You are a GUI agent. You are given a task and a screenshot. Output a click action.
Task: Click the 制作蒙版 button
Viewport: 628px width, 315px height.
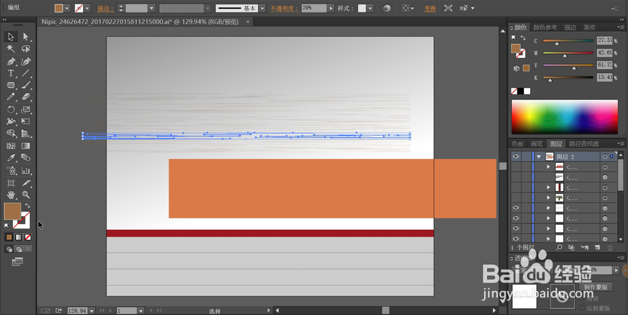pyautogui.click(x=595, y=287)
